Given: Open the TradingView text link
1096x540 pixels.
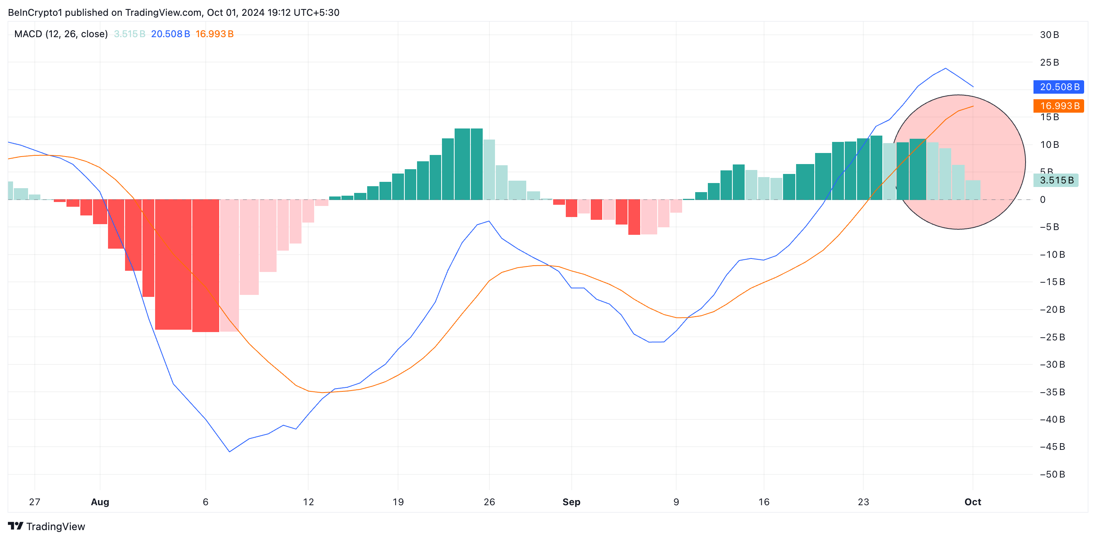Looking at the screenshot, I should pyautogui.click(x=56, y=527).
